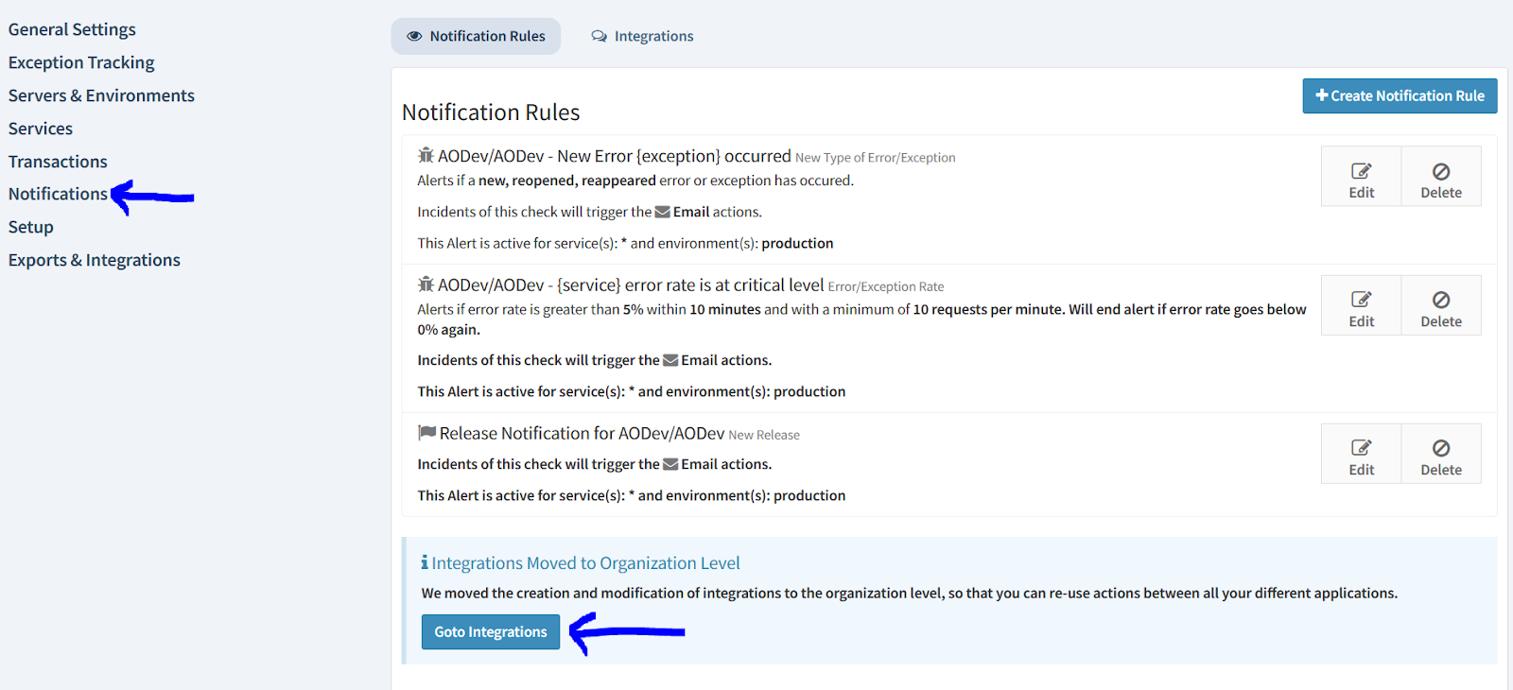1513x690 pixels.
Task: Select Notifications in the sidebar
Action: tap(58, 194)
